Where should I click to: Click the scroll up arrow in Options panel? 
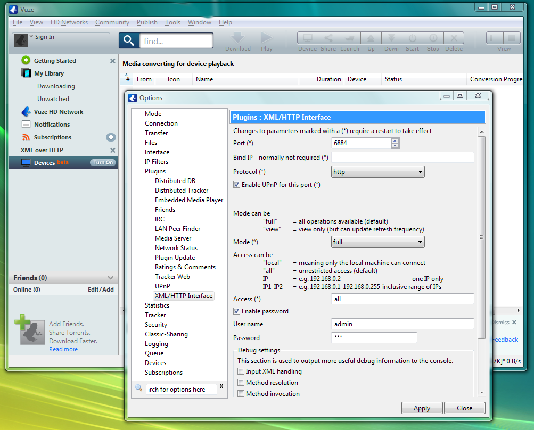pyautogui.click(x=481, y=131)
